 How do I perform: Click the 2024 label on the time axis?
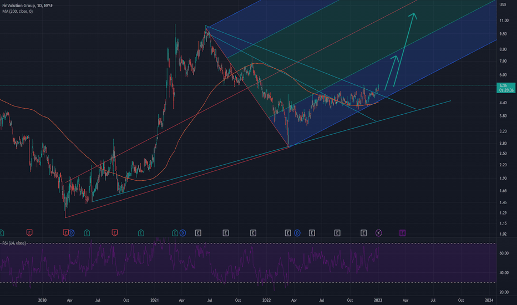click(489, 301)
